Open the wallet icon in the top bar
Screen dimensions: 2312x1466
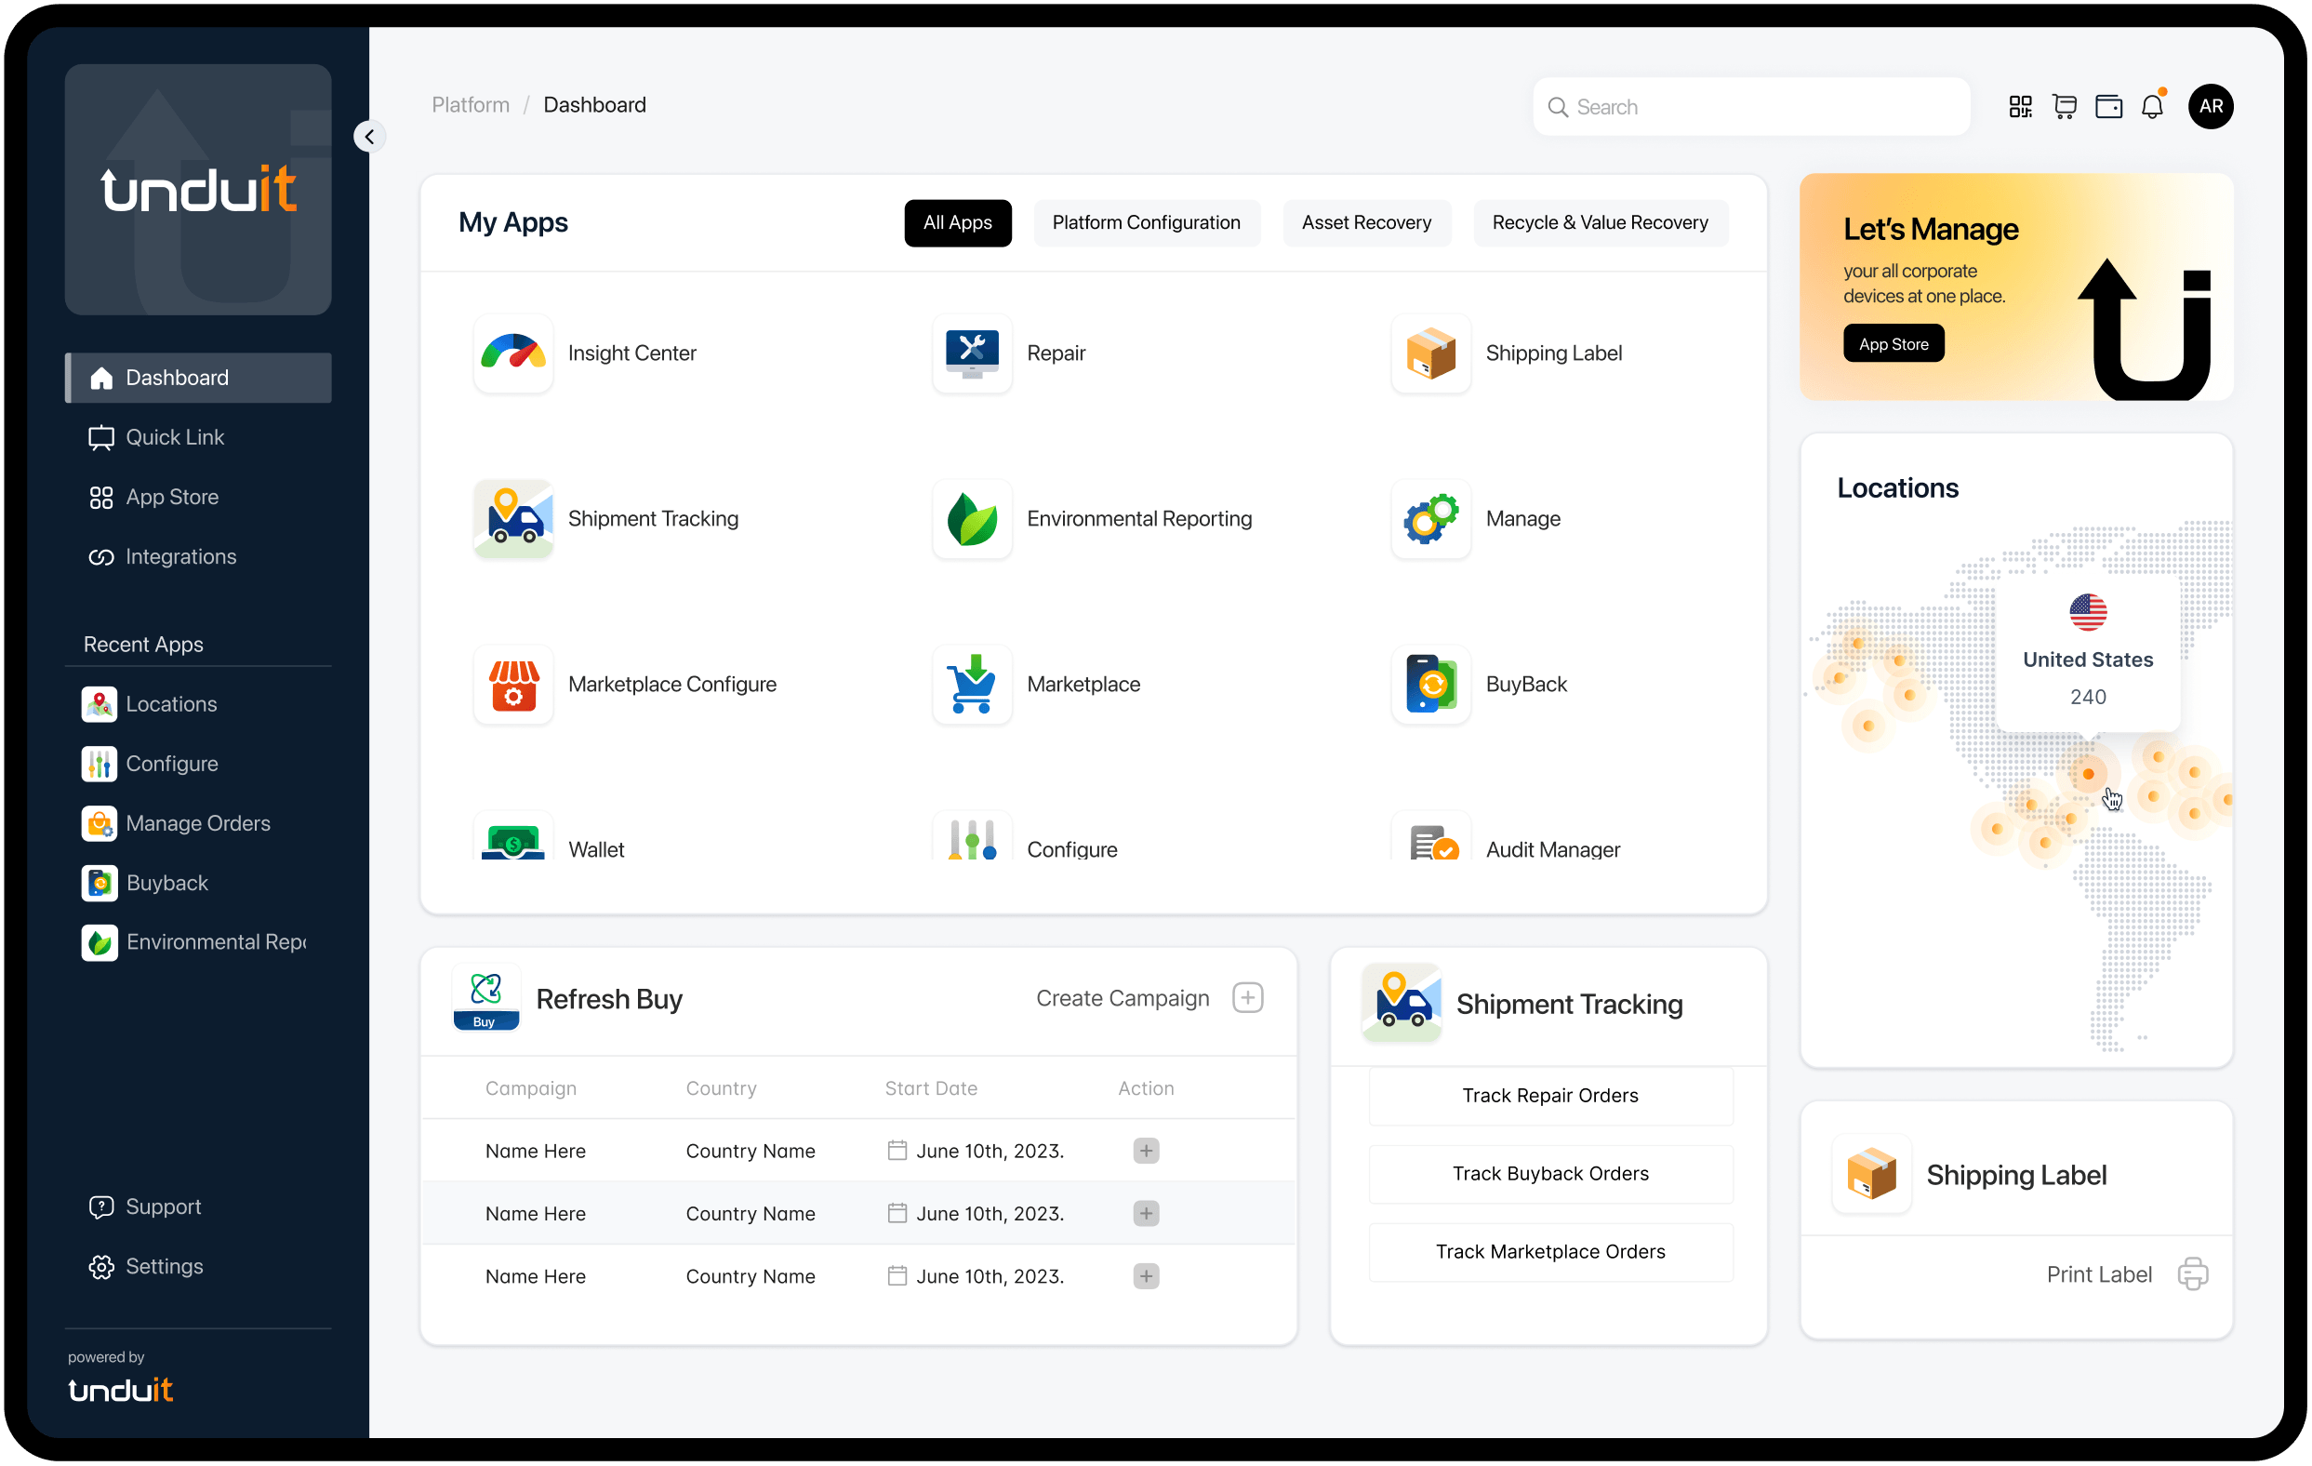(2108, 106)
